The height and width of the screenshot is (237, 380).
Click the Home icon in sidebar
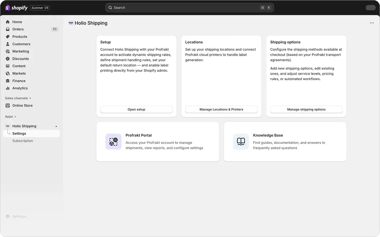coord(8,22)
